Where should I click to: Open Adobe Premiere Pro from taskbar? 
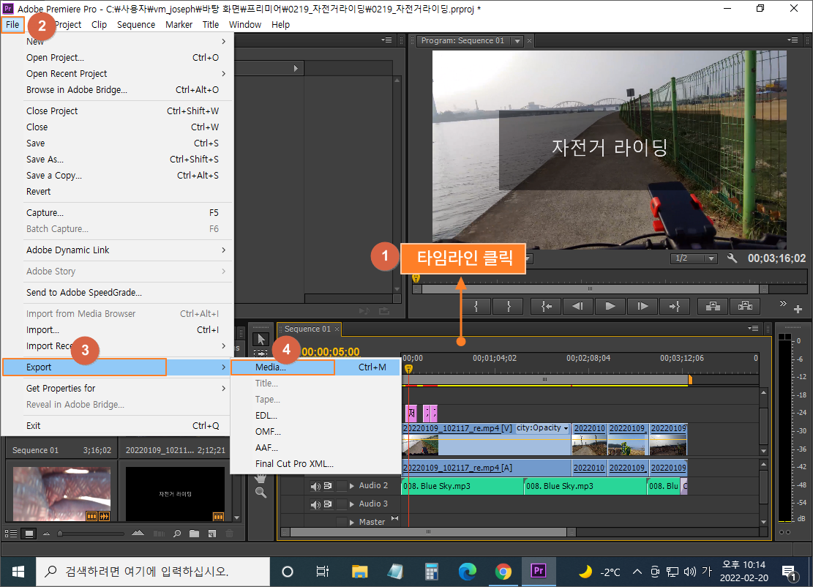538,571
